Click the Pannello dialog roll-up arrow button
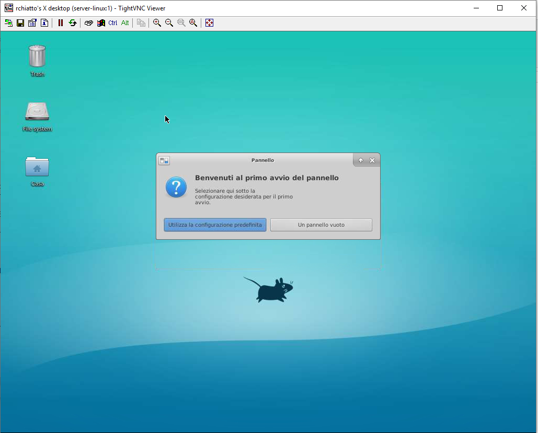The height and width of the screenshot is (433, 538). tap(361, 160)
